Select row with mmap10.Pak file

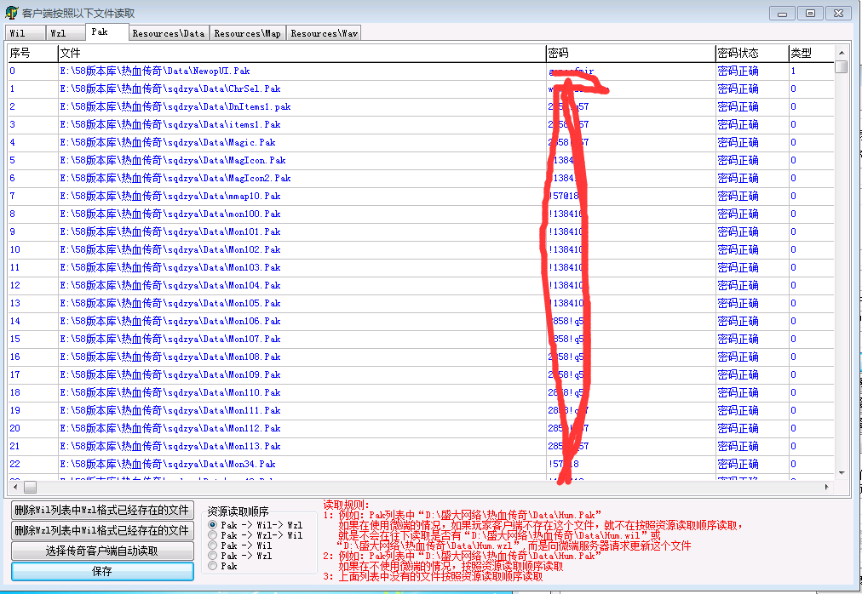point(421,196)
